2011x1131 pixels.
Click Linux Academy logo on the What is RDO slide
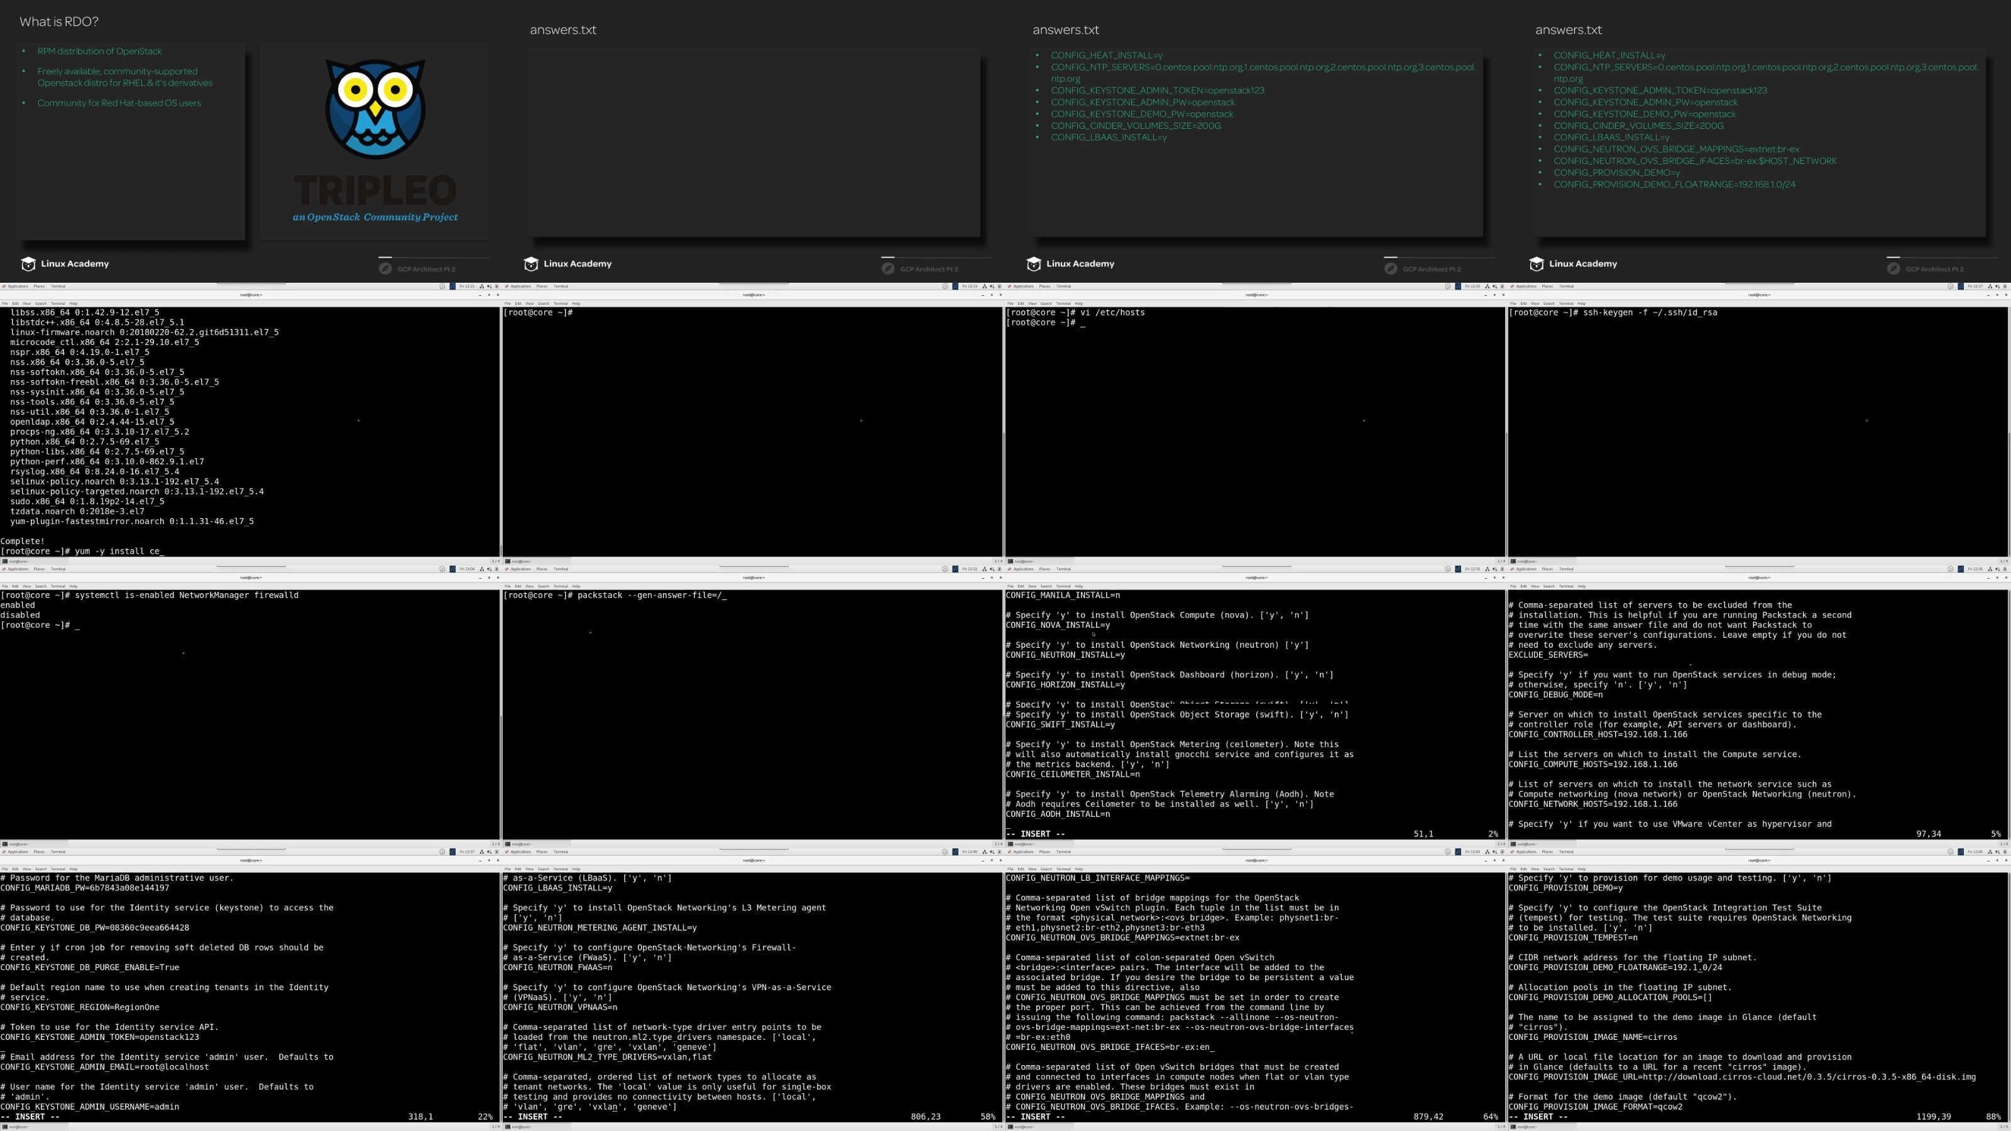pos(65,264)
